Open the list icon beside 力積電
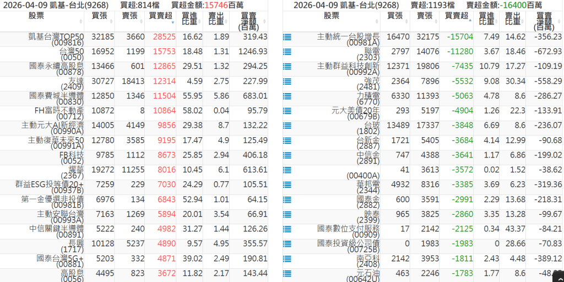564x282 pixels. (x=287, y=96)
